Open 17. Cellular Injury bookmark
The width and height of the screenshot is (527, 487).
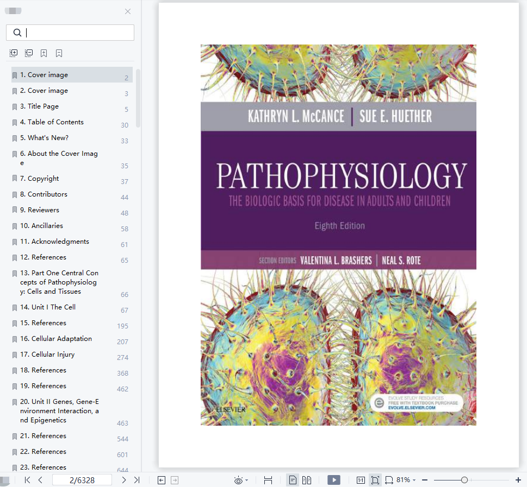point(72,355)
